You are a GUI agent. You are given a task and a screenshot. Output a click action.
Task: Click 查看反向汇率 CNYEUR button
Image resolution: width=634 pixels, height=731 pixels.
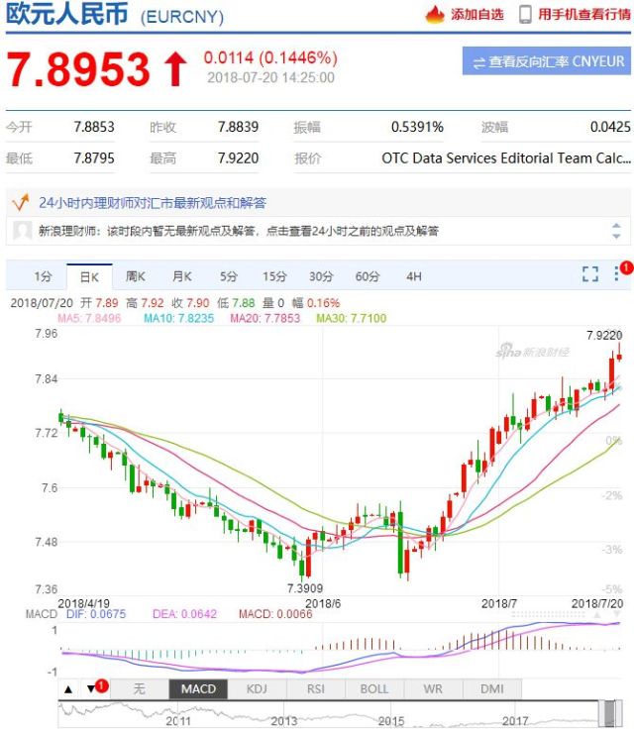click(547, 61)
